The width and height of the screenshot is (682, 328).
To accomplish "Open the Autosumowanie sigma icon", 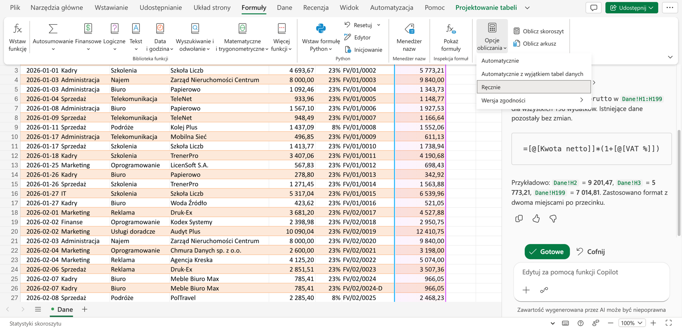I will pos(53,29).
